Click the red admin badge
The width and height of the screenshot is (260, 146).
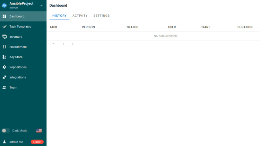point(37,142)
